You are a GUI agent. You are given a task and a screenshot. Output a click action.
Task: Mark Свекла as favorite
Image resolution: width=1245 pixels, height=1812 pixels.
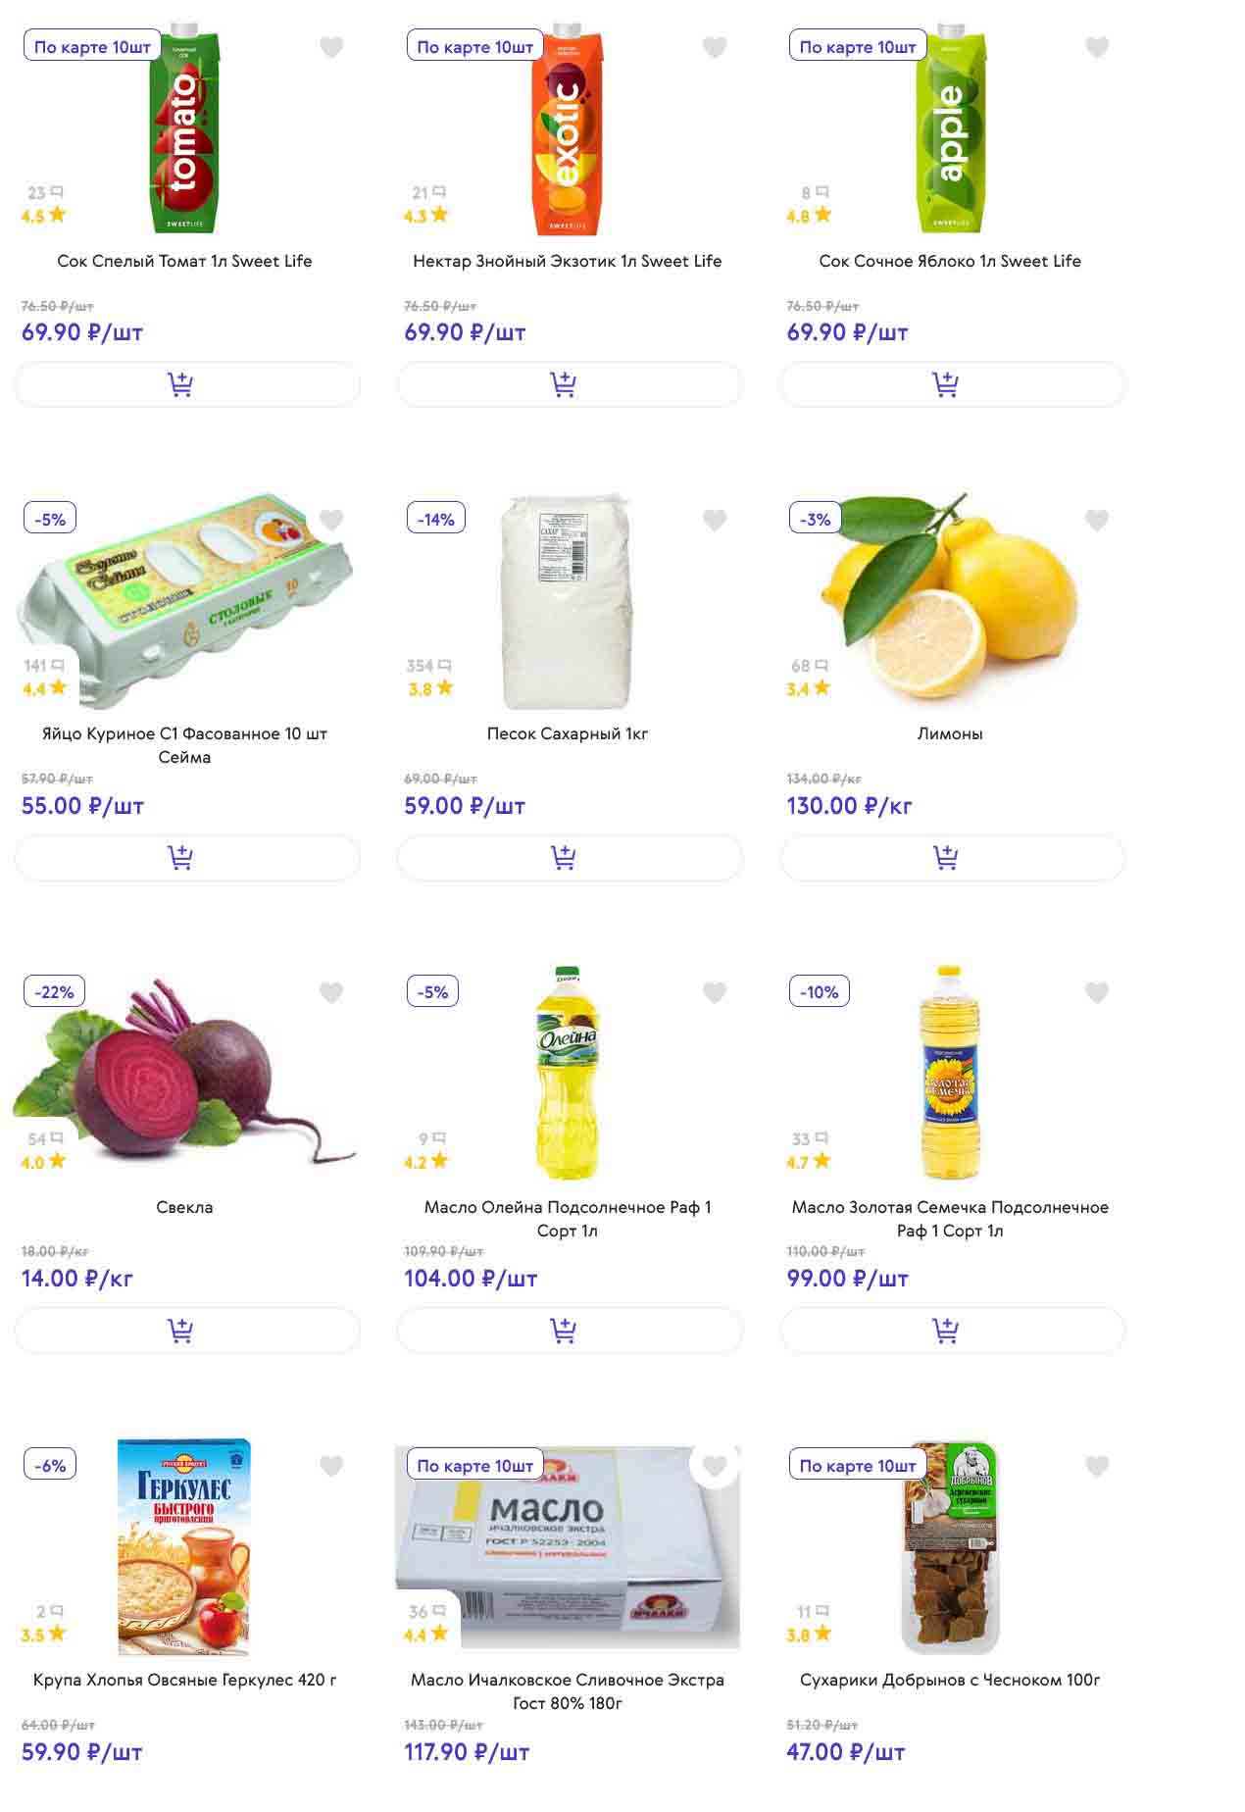[x=331, y=992]
